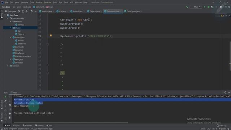The height and width of the screenshot is (130, 231).
Task: Open Event Log in status bar
Action: (x=222, y=126)
